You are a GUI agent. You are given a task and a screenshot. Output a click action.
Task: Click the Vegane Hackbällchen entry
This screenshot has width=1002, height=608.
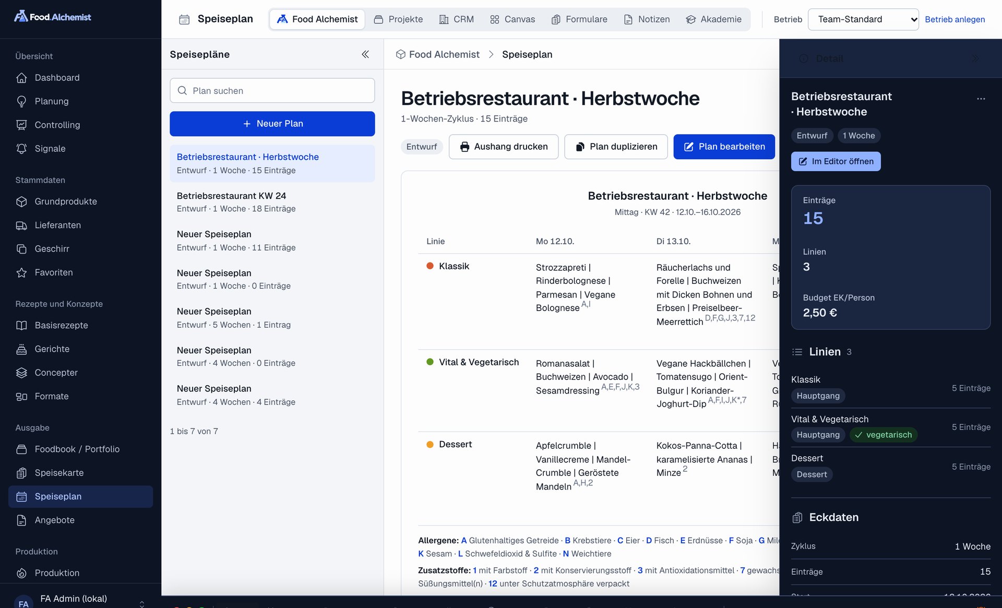coord(703,384)
